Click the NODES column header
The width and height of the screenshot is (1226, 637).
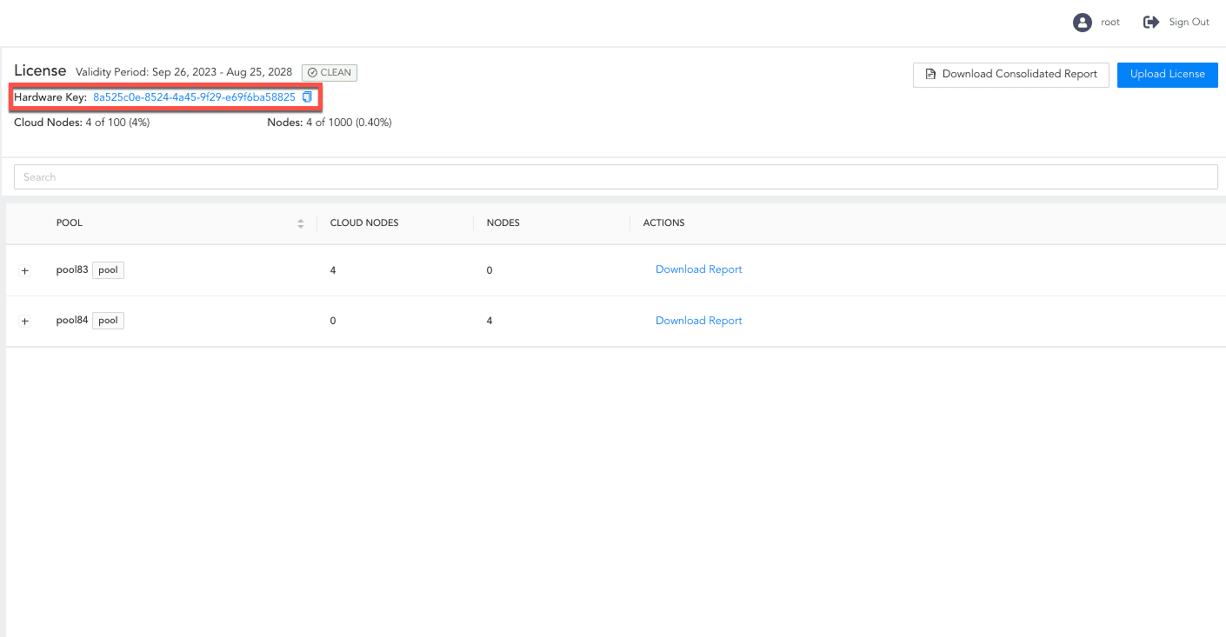(503, 223)
